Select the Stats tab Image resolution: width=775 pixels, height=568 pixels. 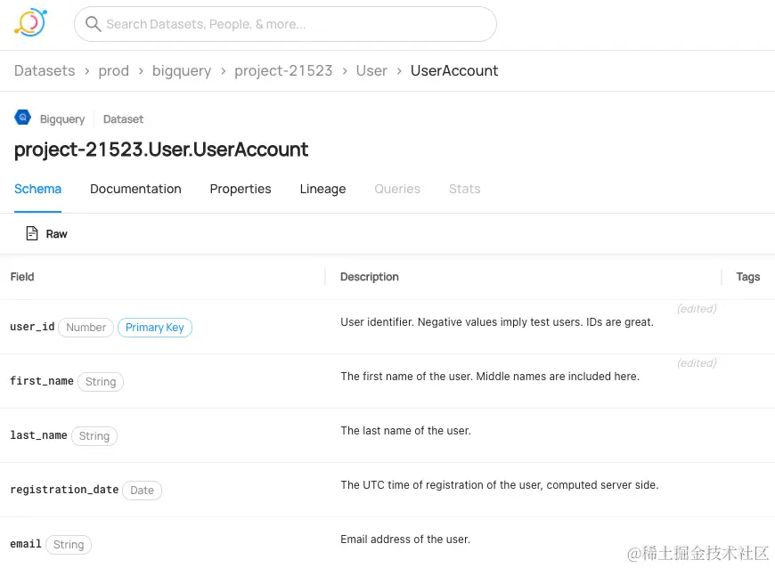point(465,189)
